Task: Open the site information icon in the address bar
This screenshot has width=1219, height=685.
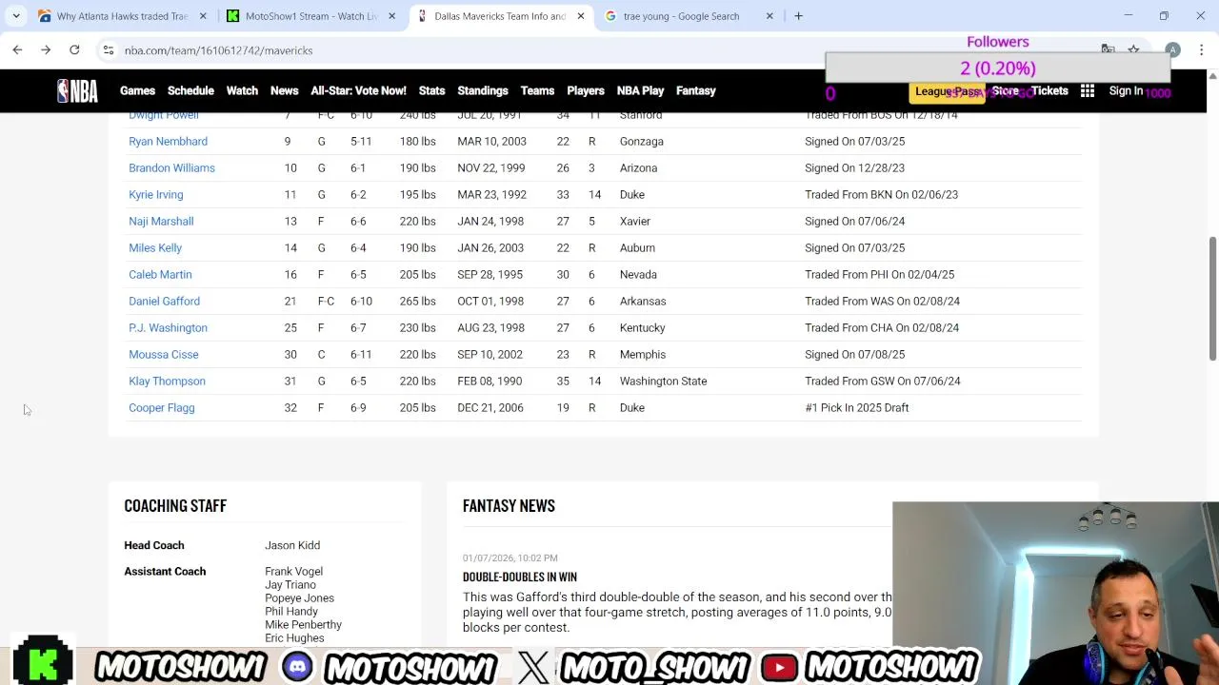Action: tap(109, 50)
